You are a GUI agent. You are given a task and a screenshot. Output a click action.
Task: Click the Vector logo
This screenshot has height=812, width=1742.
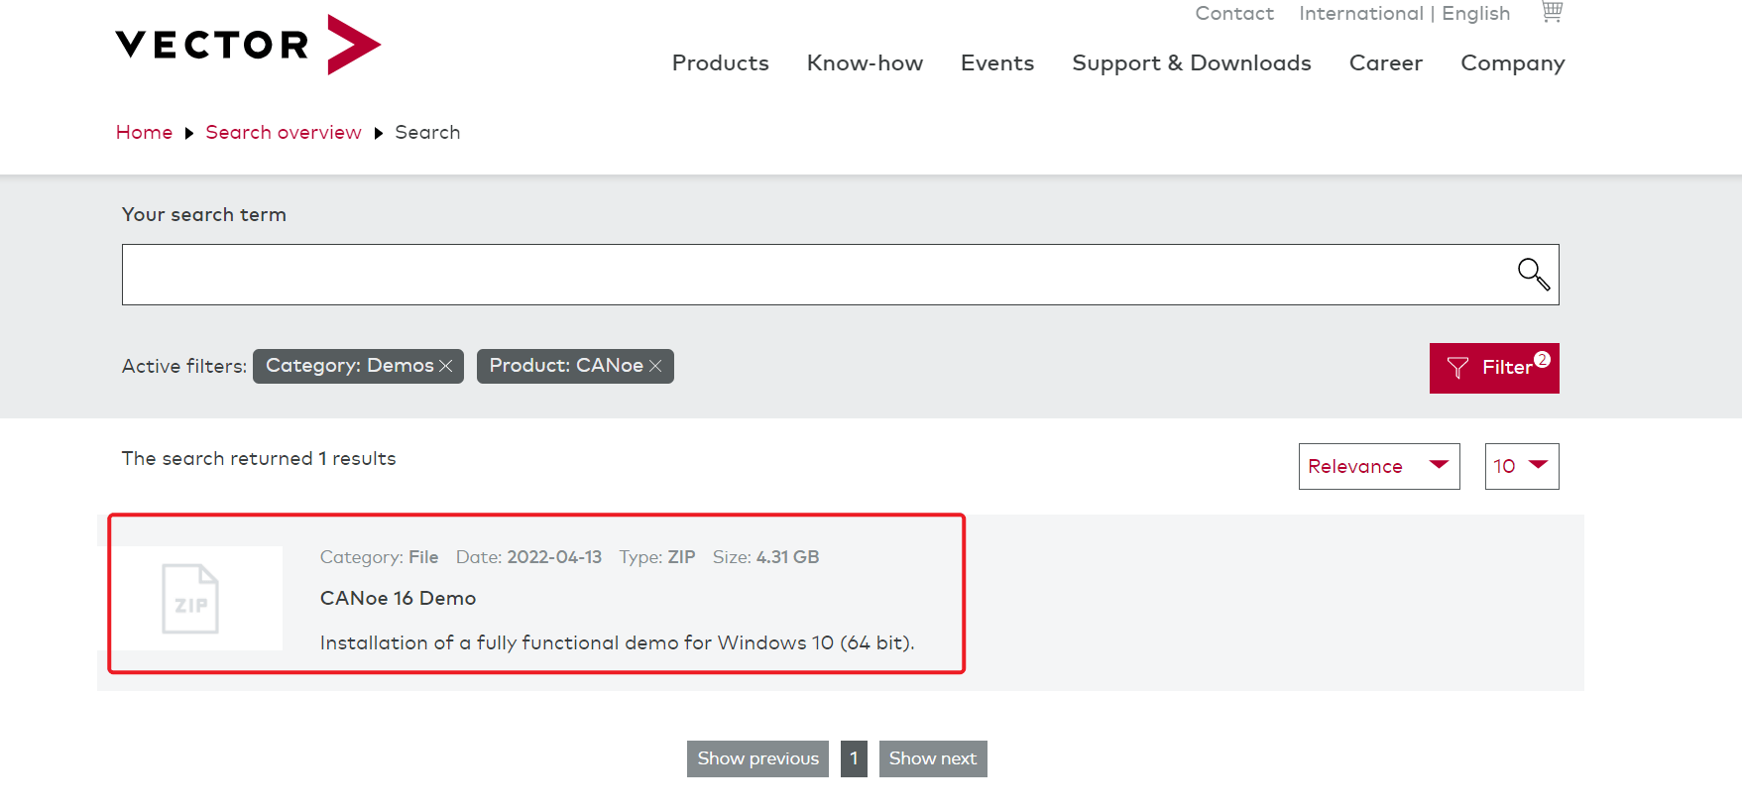pos(248,45)
